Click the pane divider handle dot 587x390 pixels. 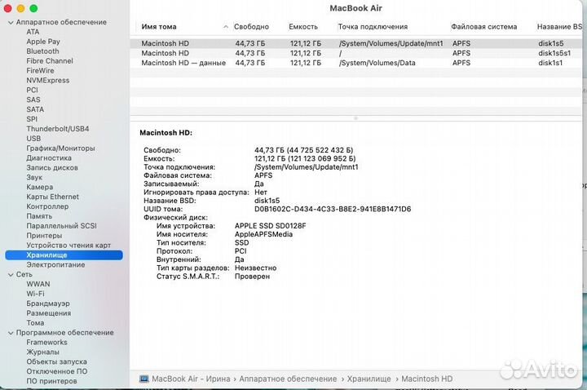coord(355,118)
